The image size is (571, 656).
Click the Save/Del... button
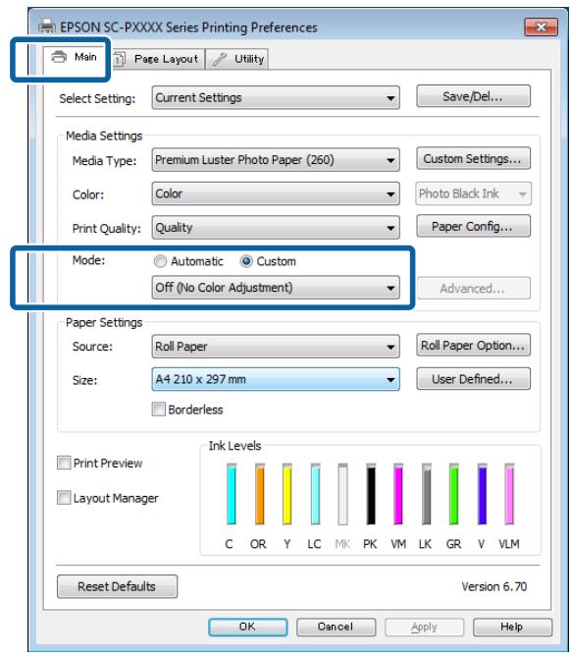click(x=473, y=96)
